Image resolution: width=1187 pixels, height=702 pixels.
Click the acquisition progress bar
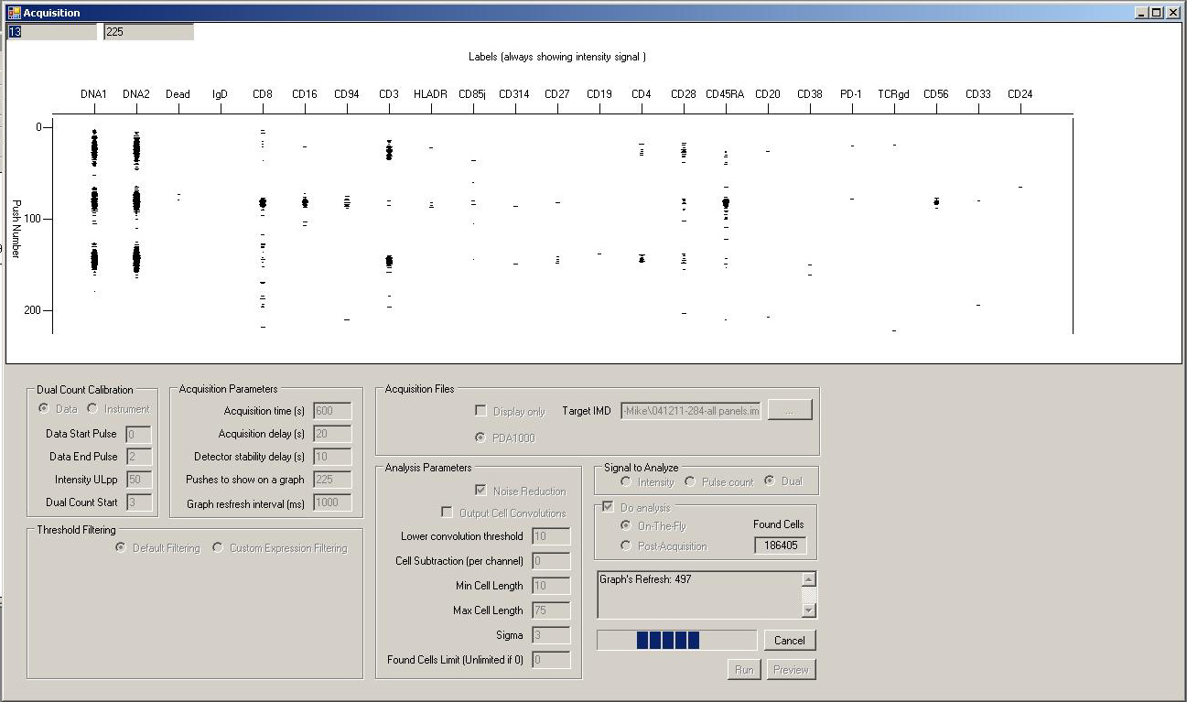click(676, 640)
